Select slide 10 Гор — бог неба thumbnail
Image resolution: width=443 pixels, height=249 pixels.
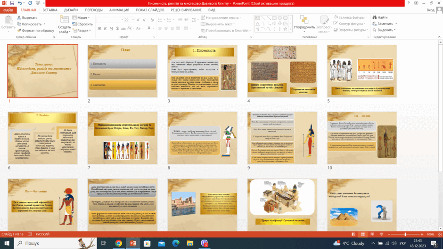pos(362,138)
